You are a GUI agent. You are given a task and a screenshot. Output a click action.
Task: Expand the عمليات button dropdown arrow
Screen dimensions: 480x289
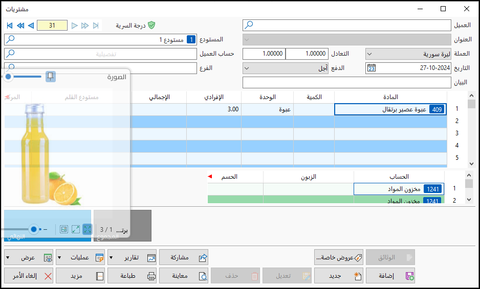(59, 258)
